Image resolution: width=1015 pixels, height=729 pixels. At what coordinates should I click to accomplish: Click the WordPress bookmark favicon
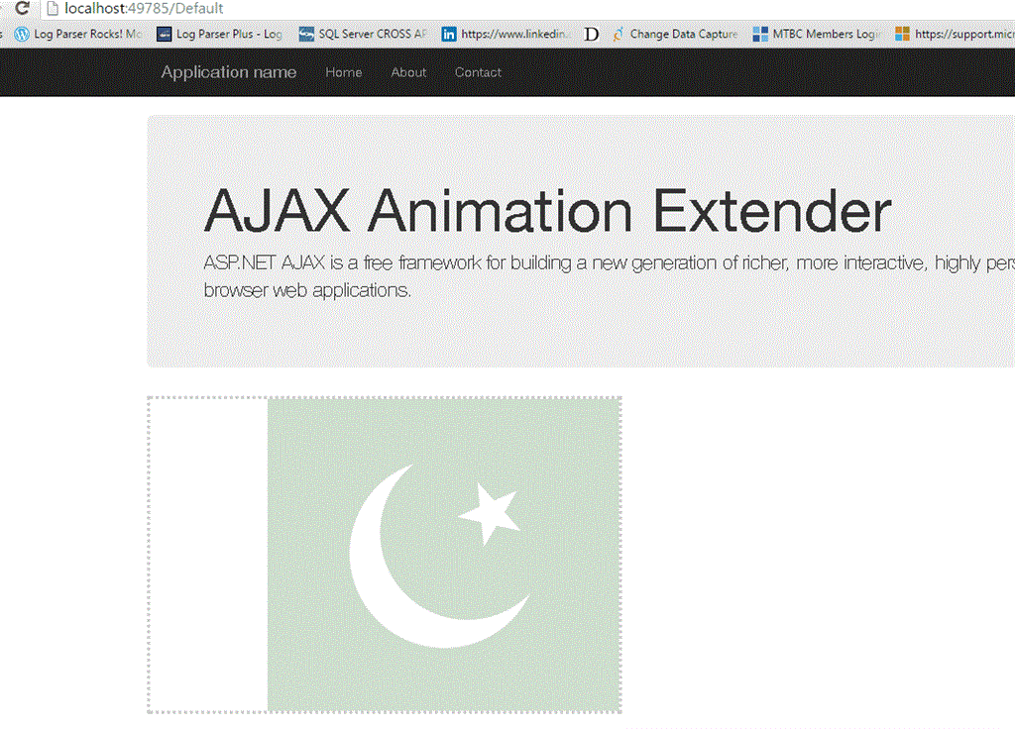click(22, 34)
